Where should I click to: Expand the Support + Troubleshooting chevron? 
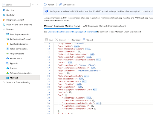pyautogui.click(x=4, y=82)
